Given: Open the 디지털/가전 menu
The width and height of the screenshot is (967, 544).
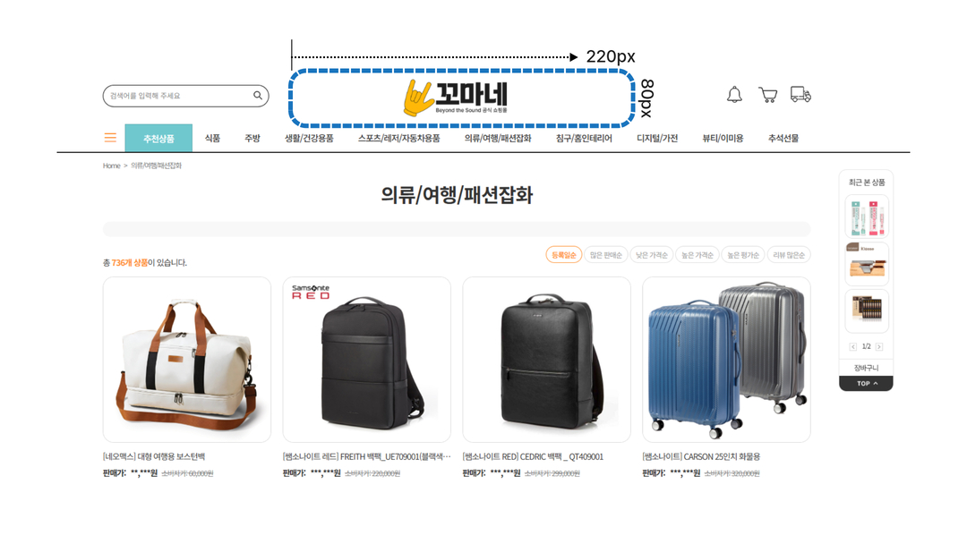Looking at the screenshot, I should 657,138.
